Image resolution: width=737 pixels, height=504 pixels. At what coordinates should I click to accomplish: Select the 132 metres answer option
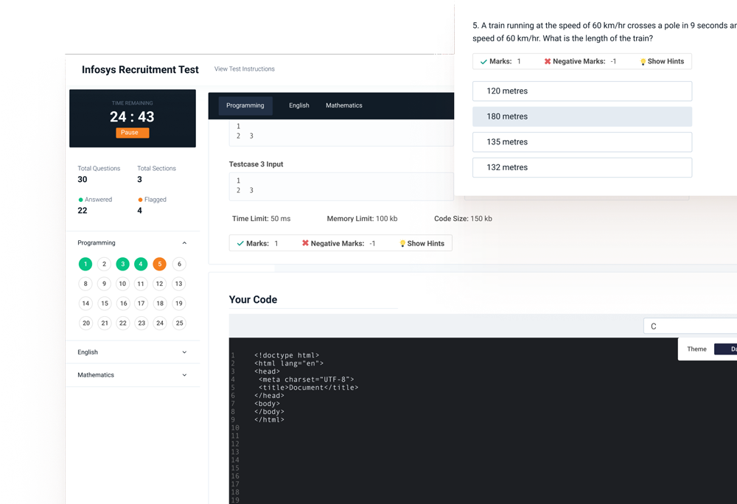coord(582,167)
